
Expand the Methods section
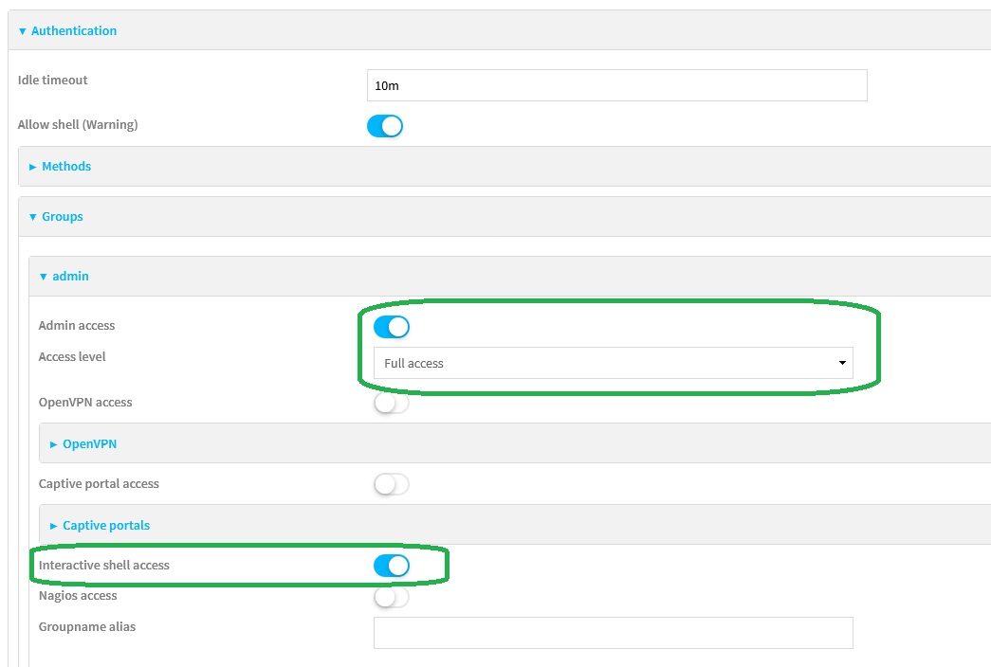pos(65,167)
